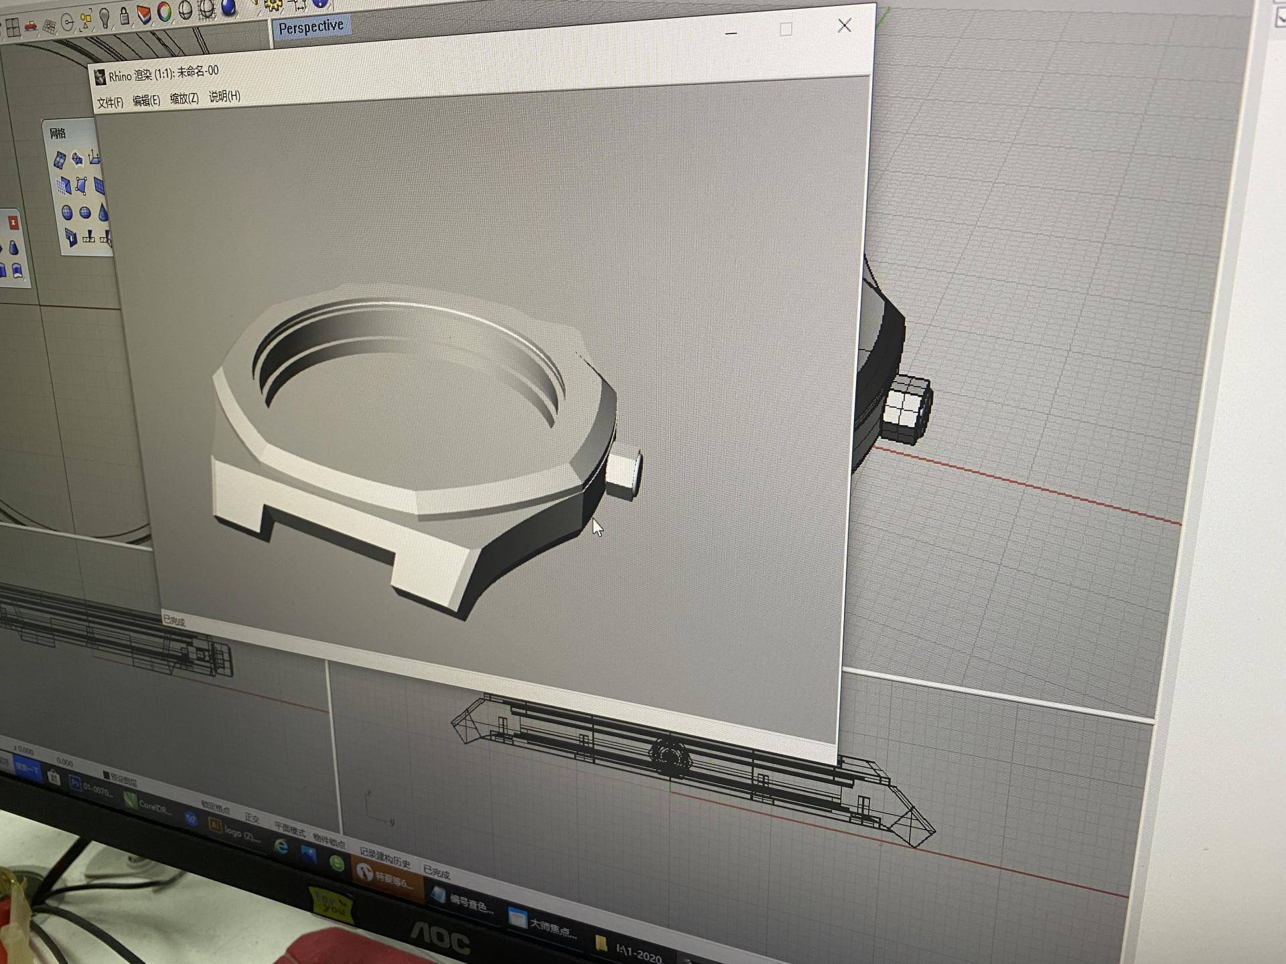Click the red car icon in toolbar
Image resolution: width=1286 pixels, height=964 pixels.
[x=30, y=26]
